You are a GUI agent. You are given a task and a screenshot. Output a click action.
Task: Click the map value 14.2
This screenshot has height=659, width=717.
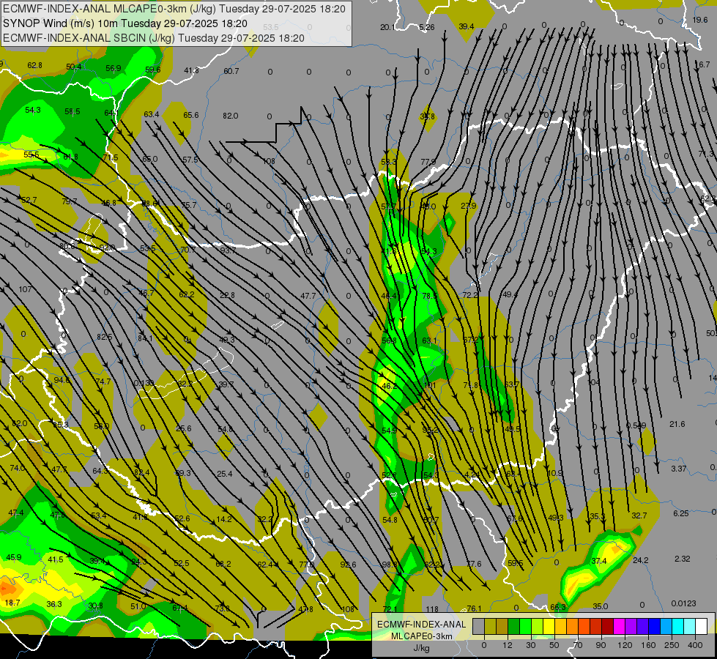(x=224, y=519)
